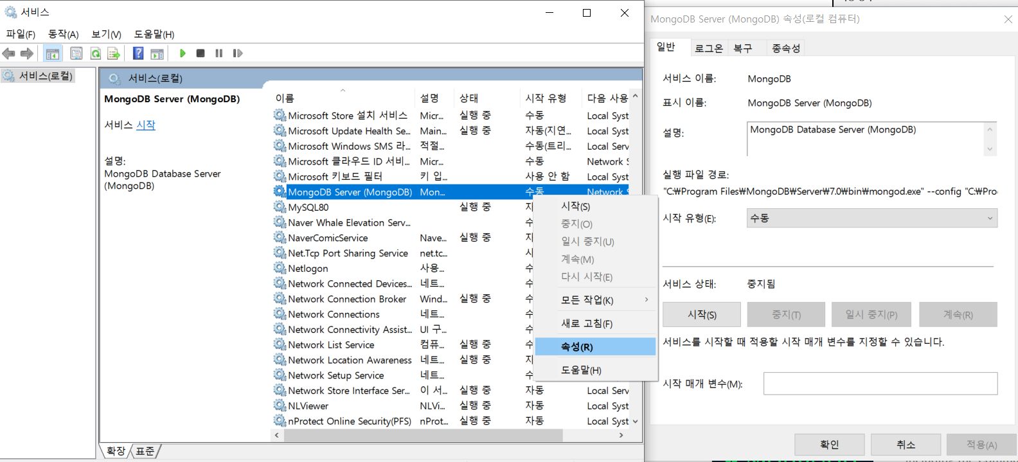Toggle the action pane toolbar icon
The image size is (1018, 462).
point(157,53)
